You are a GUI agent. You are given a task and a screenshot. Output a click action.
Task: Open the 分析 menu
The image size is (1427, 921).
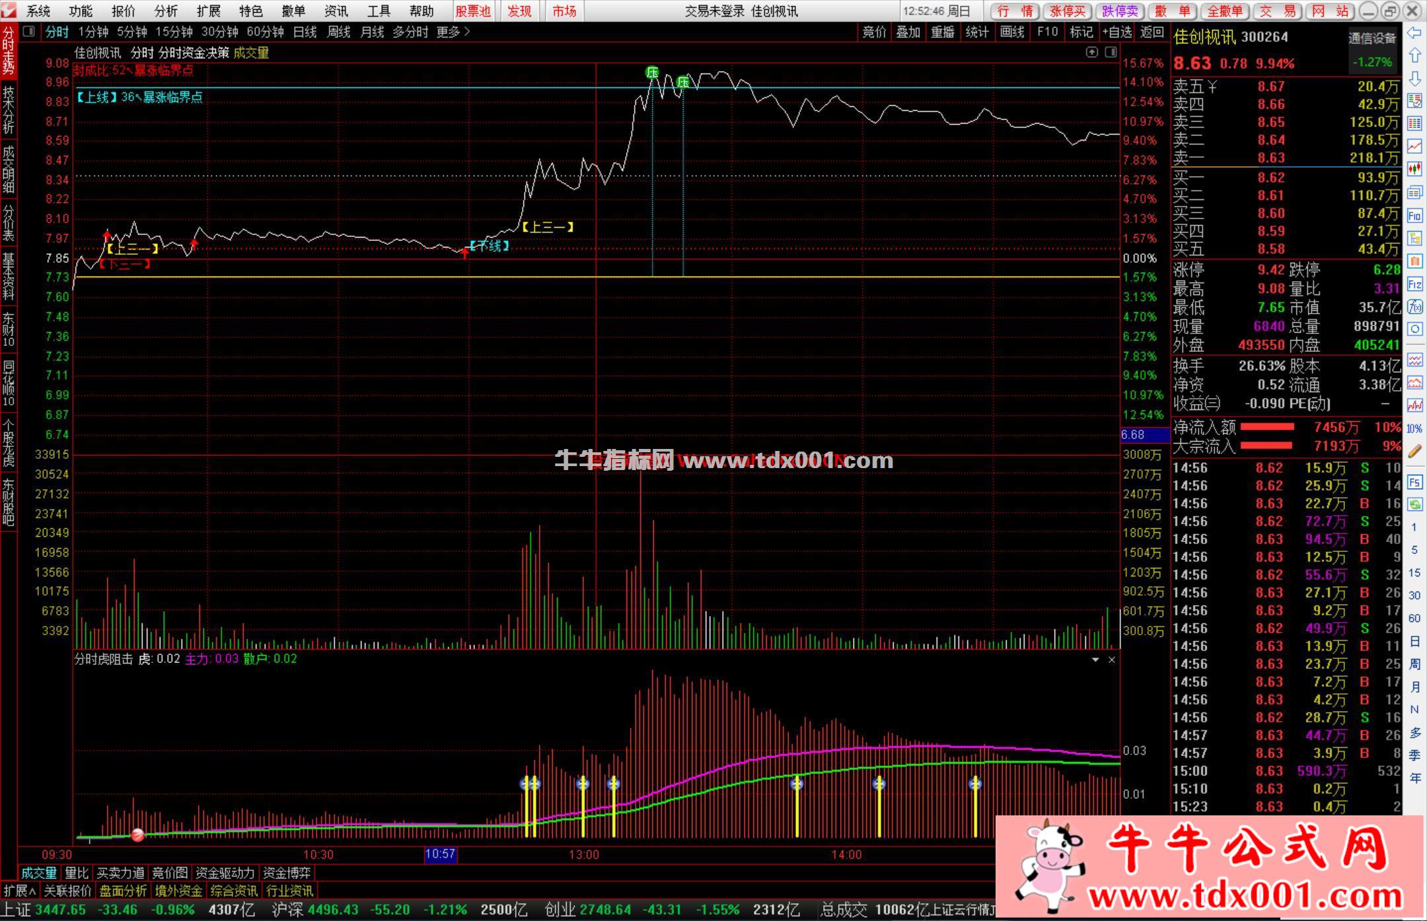tap(166, 11)
